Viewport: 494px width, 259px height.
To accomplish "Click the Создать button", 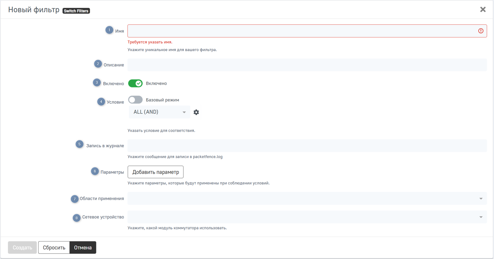I will (x=22, y=248).
